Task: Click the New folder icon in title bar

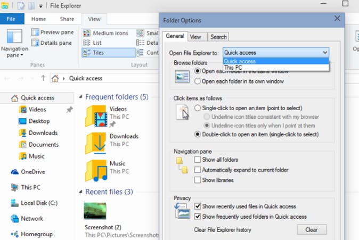Action: [x=31, y=6]
